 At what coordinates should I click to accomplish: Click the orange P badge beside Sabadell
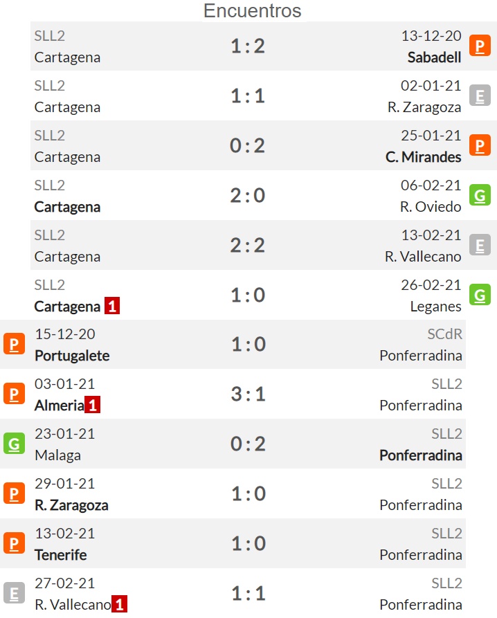480,46
